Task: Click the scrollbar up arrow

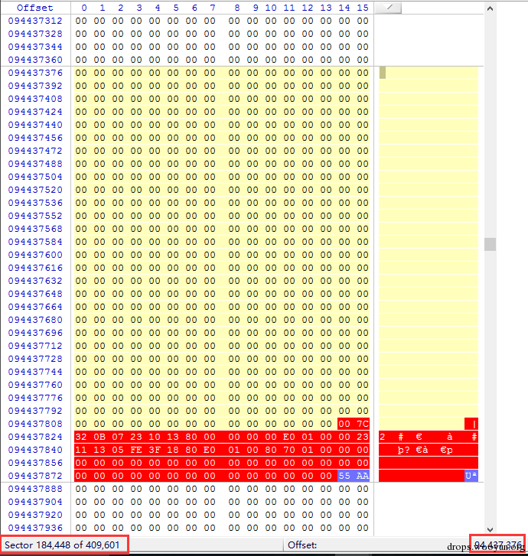Action: [x=490, y=8]
